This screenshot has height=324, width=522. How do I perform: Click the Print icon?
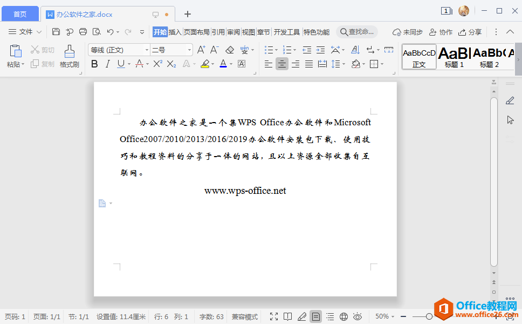83,32
